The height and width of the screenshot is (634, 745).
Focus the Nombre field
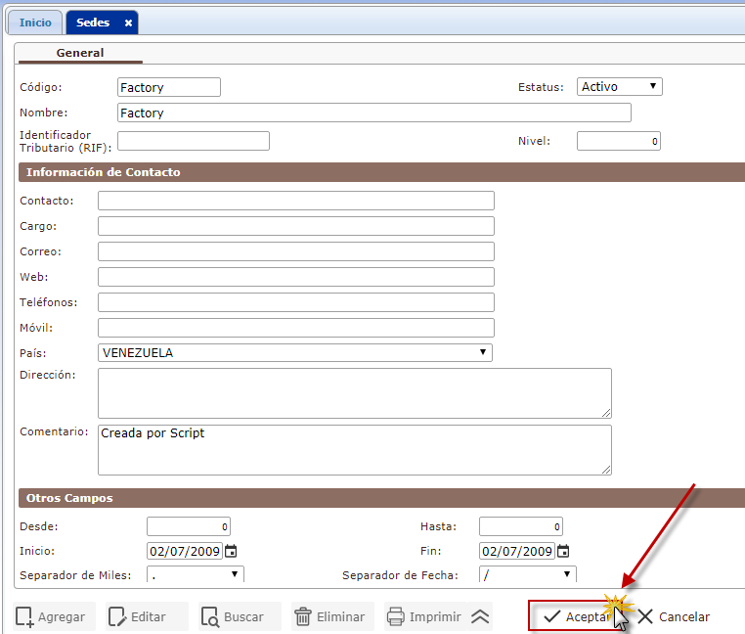click(373, 113)
